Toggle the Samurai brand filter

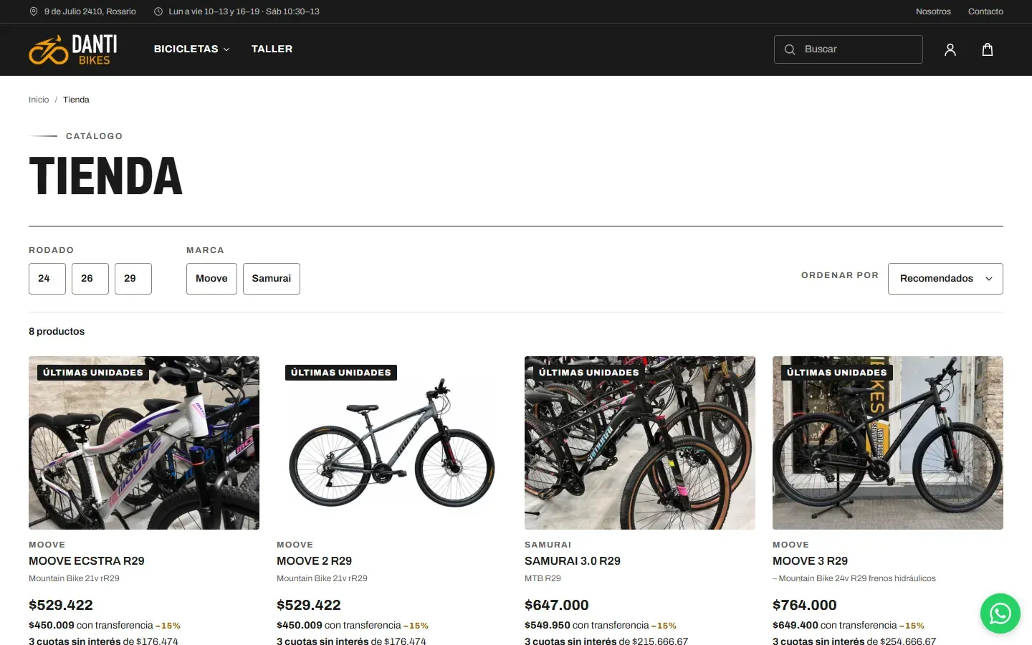[272, 279]
